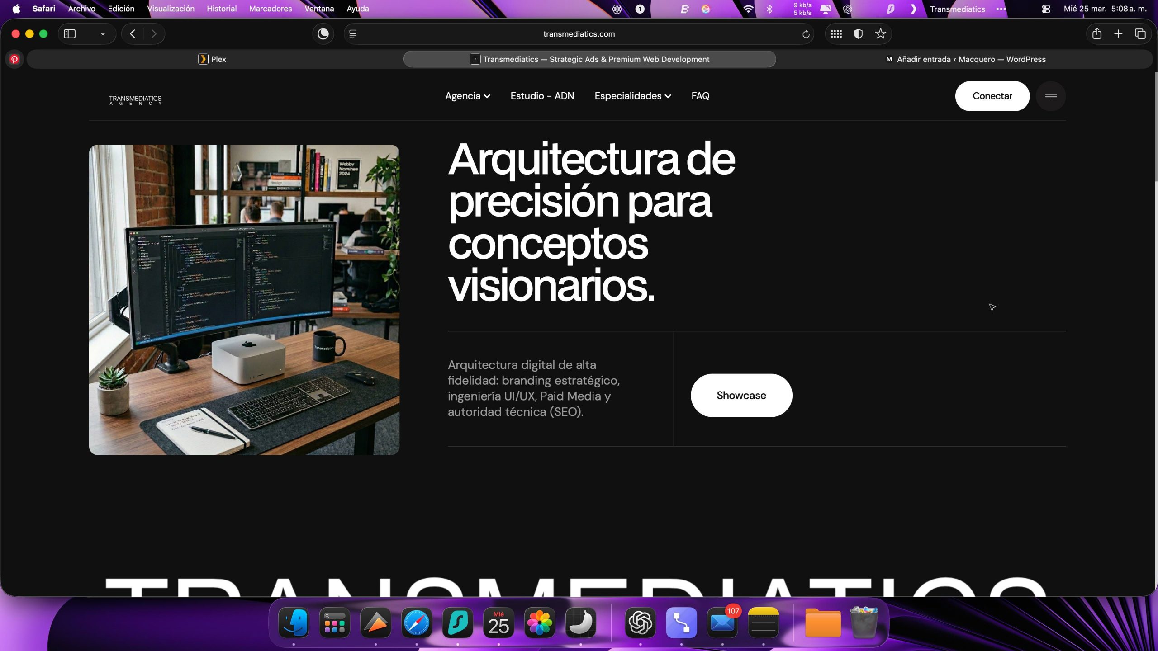Go back using the back arrow
This screenshot has height=651, width=1158.
[x=133, y=34]
